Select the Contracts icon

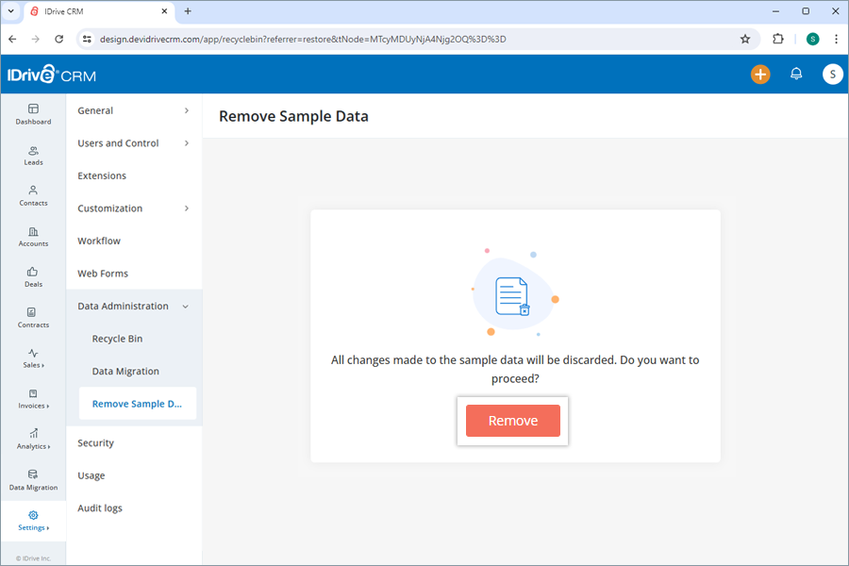pyautogui.click(x=33, y=318)
